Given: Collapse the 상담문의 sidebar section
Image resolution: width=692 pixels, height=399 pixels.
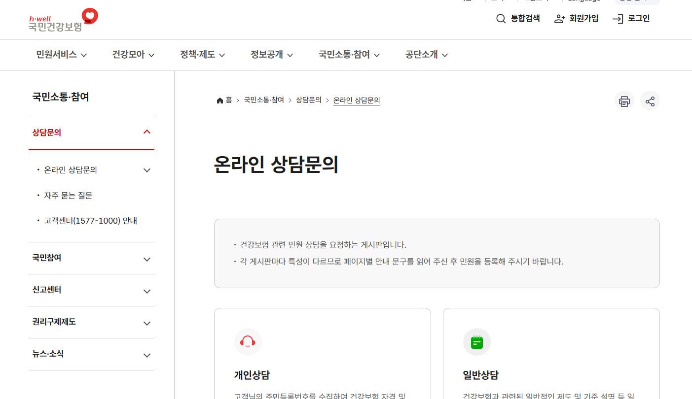Looking at the screenshot, I should (x=146, y=132).
